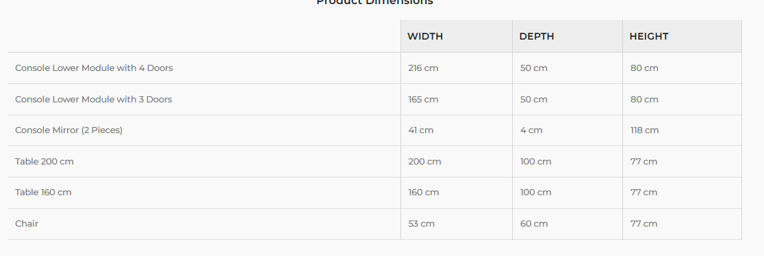764x256 pixels.
Task: Click the Chair row label
Action: click(x=27, y=223)
